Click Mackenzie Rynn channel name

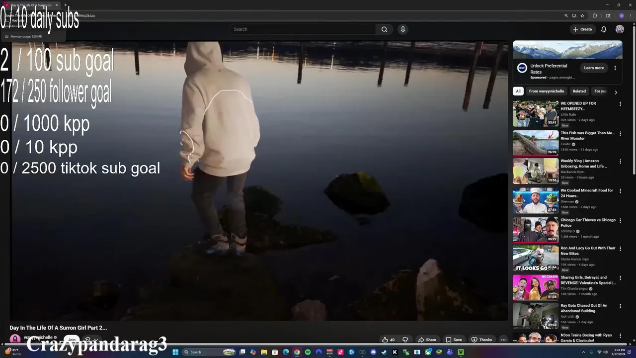point(572,172)
